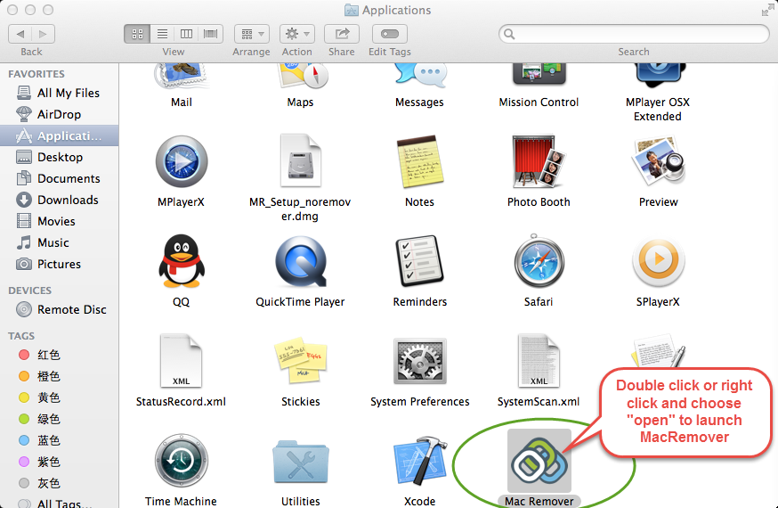
Task: Open the Action gear dropdown
Action: pos(297,34)
